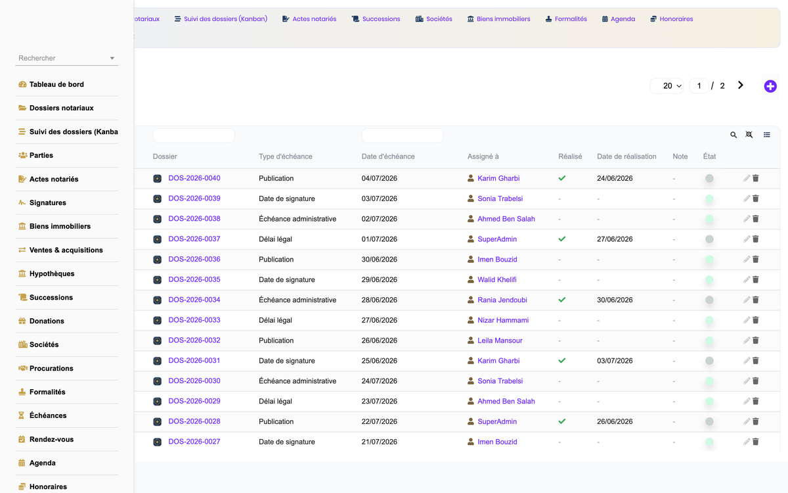The width and height of the screenshot is (788, 493).
Task: Toggle the État switch for DOS-2026-0035
Action: [709, 279]
